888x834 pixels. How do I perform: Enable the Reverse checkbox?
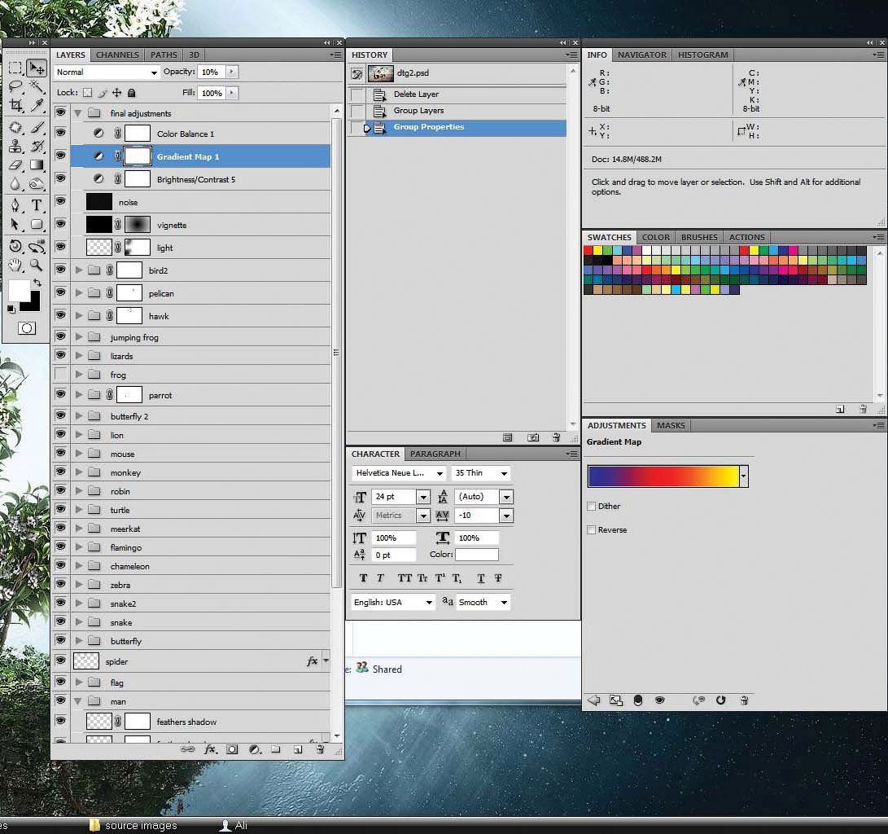coord(591,529)
